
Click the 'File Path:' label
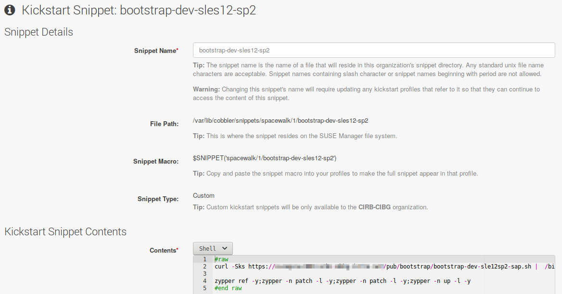coord(164,124)
